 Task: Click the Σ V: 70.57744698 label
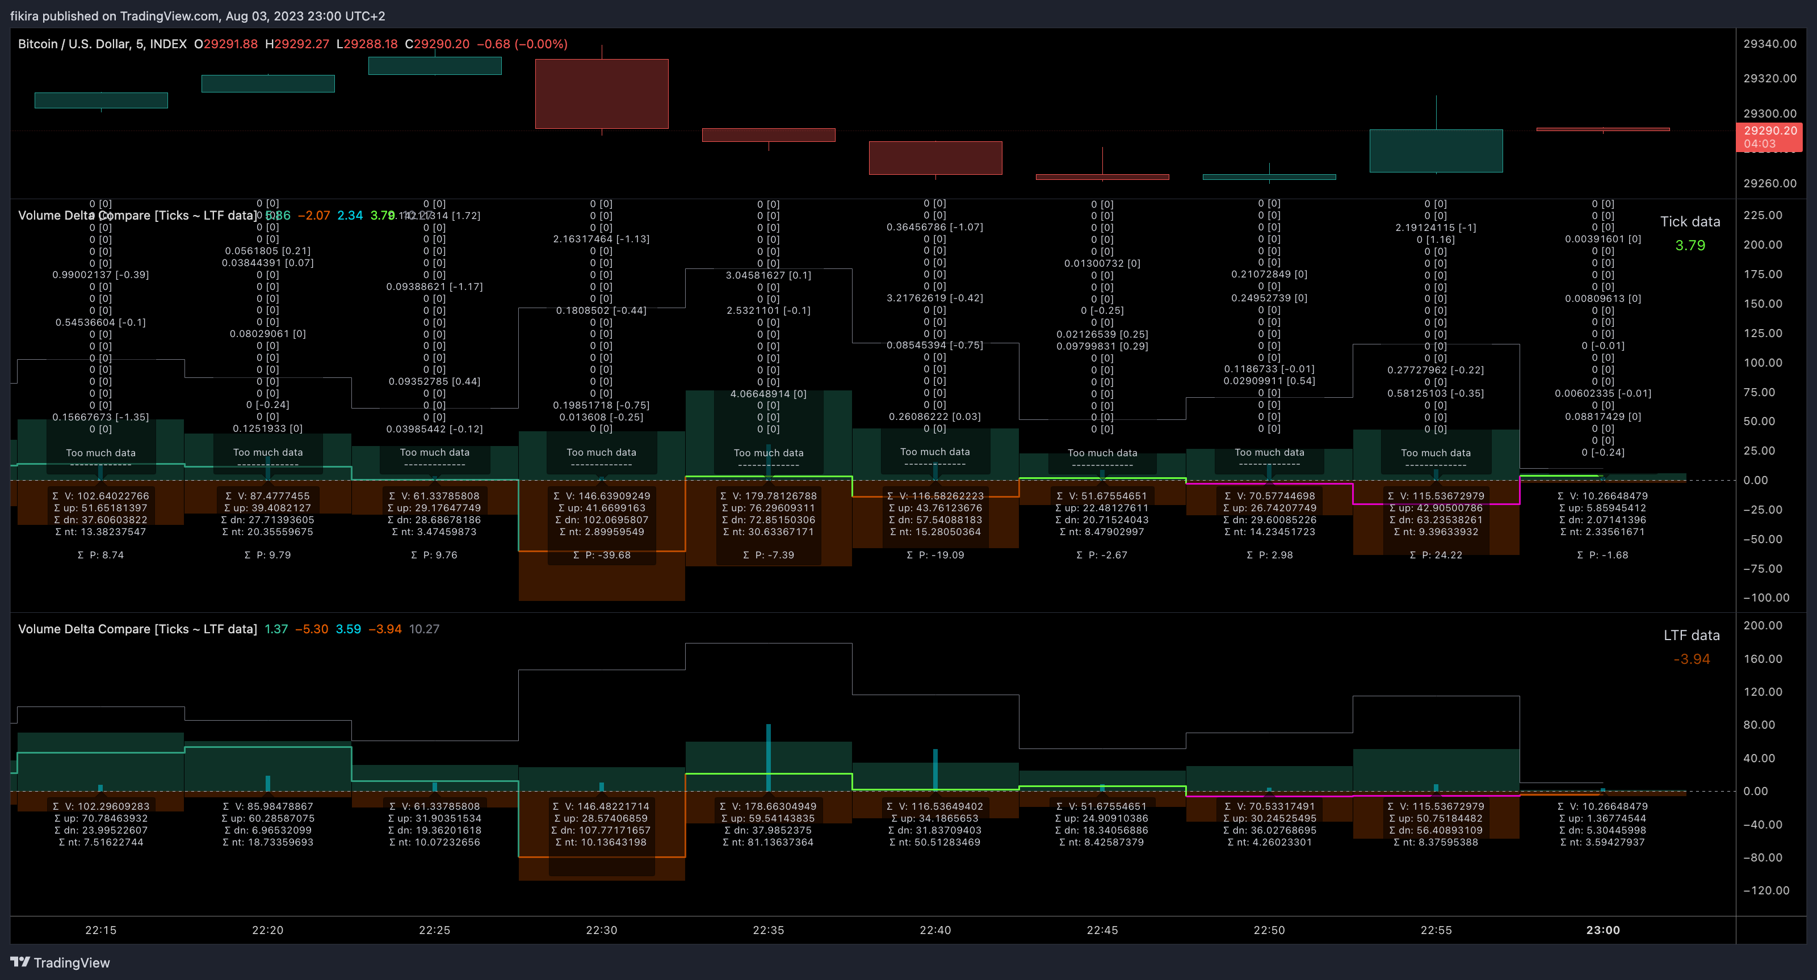coord(1269,495)
